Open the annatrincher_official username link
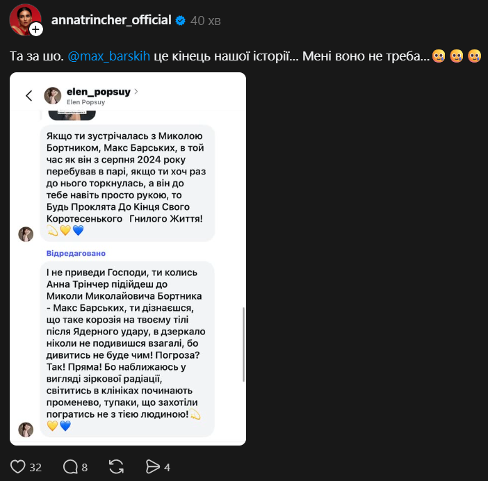Image resolution: width=488 pixels, height=481 pixels. coord(111,20)
